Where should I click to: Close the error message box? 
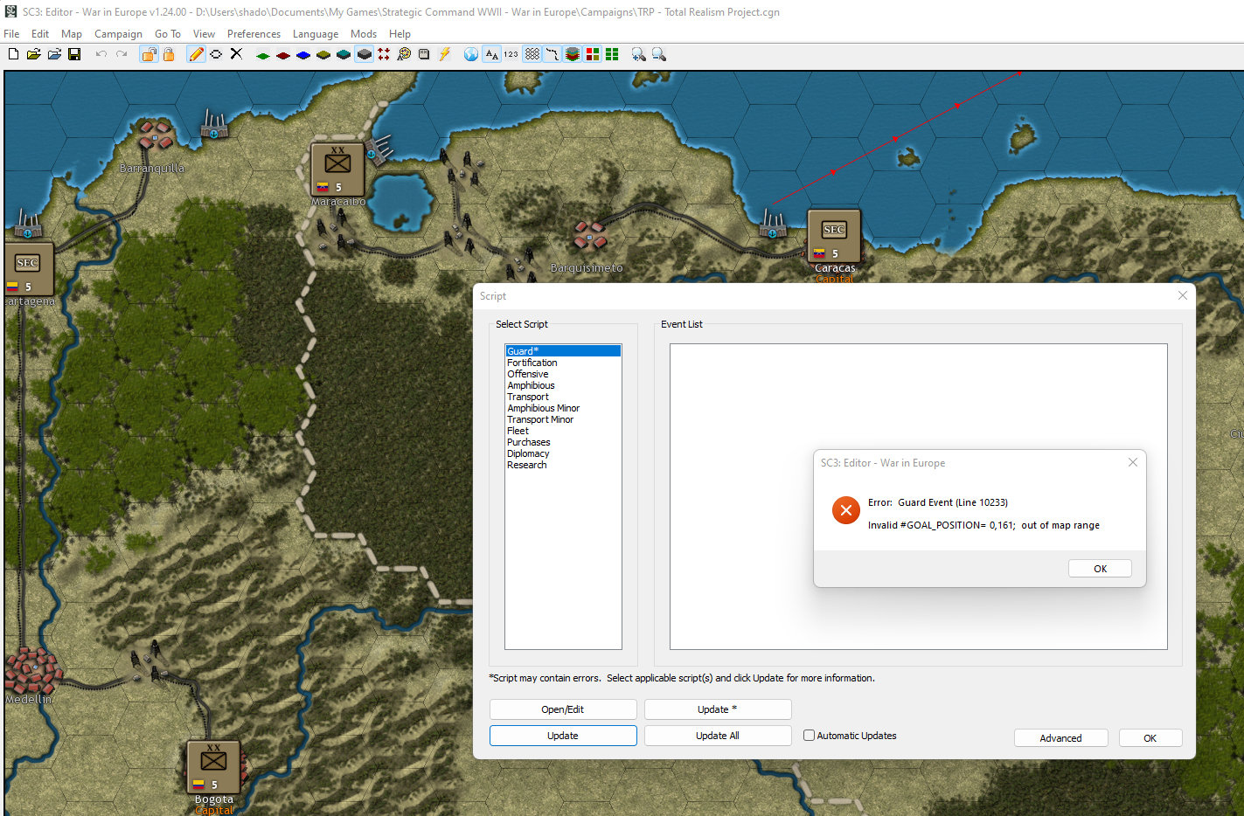click(x=1133, y=462)
